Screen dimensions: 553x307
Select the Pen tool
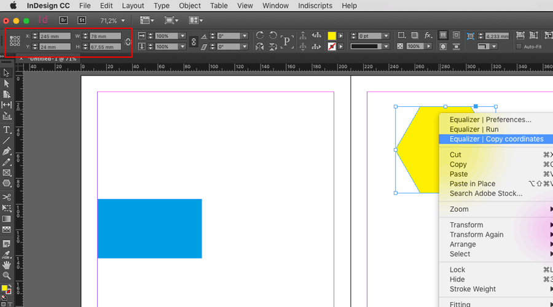pos(7,151)
